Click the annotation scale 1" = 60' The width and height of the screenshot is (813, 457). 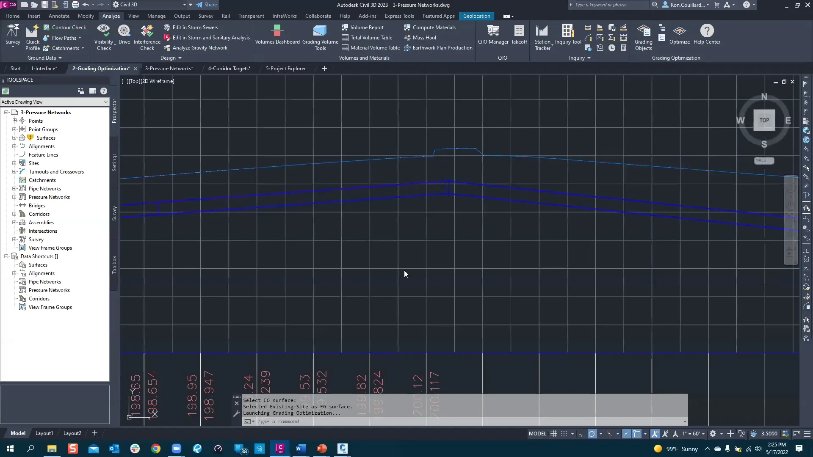(693, 434)
